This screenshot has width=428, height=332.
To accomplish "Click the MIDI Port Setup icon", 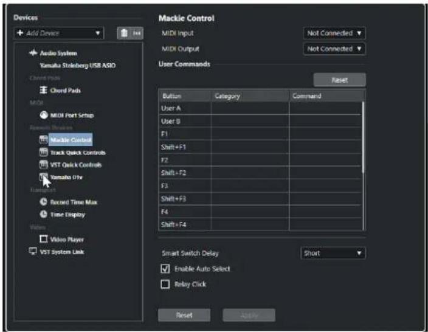I will pyautogui.click(x=44, y=115).
